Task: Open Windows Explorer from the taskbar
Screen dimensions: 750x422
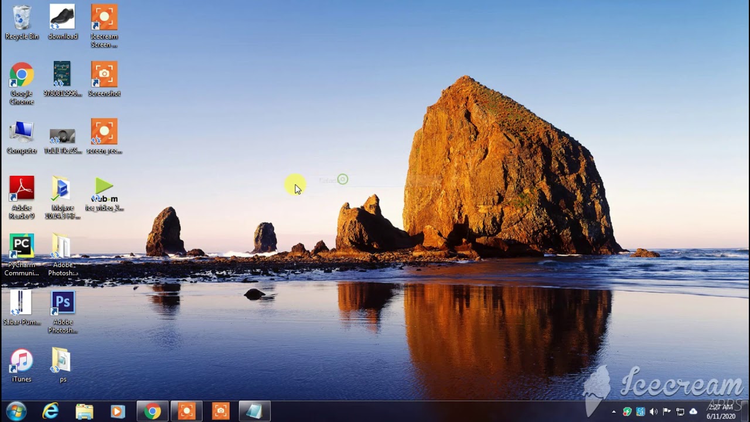Action: (x=84, y=411)
